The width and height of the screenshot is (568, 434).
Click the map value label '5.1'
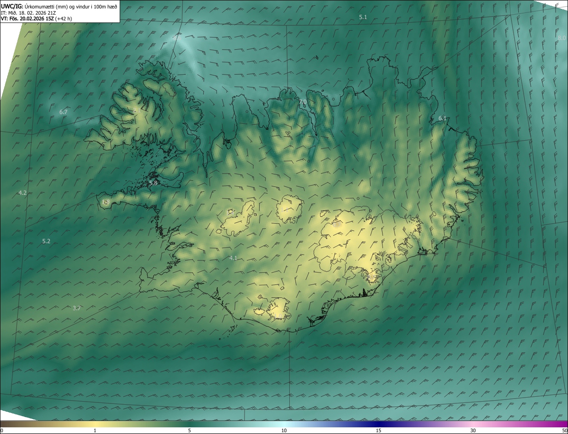tap(363, 17)
